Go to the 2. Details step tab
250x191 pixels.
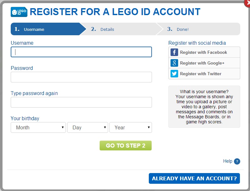pos(121,29)
